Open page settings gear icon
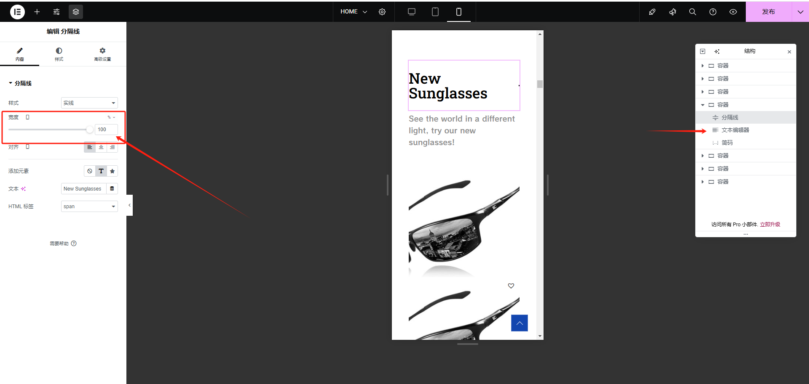 382,12
